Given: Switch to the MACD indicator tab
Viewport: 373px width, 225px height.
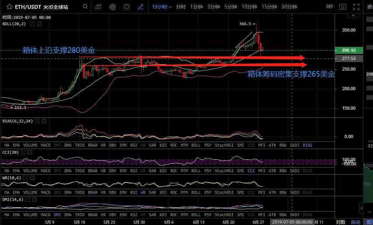Looking at the screenshot, I should 46,145.
